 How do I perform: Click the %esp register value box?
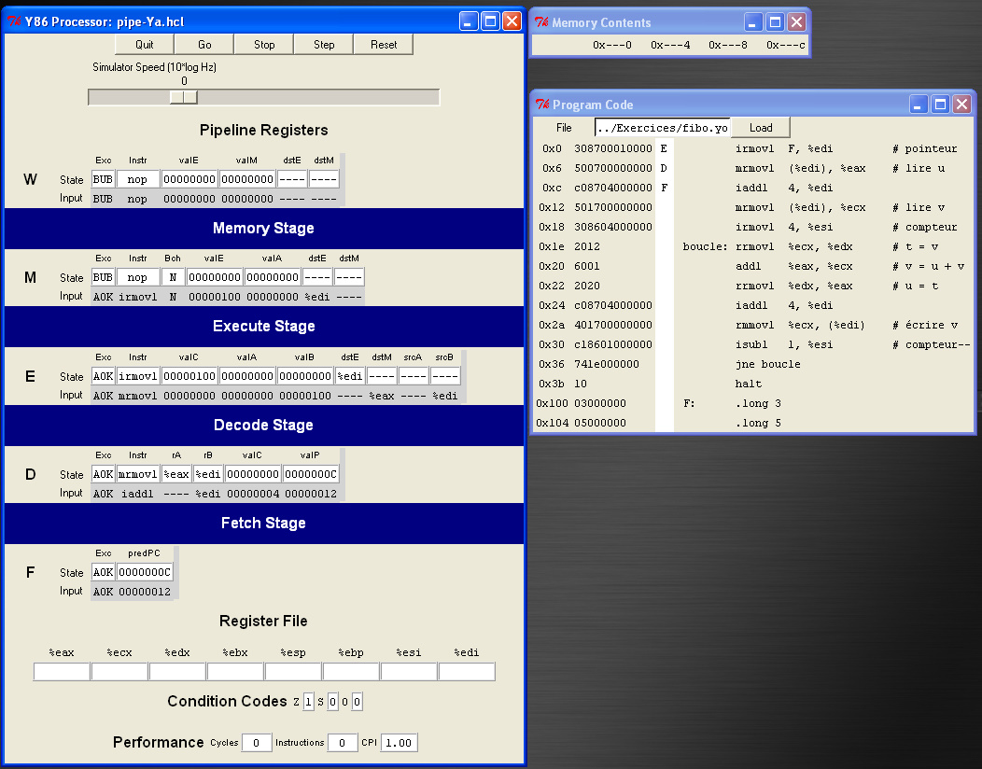point(293,671)
